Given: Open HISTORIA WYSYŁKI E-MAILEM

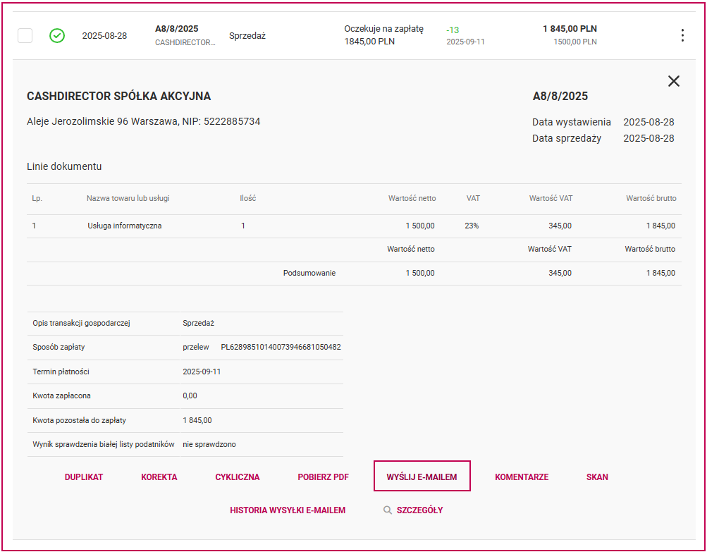Looking at the screenshot, I should point(288,510).
